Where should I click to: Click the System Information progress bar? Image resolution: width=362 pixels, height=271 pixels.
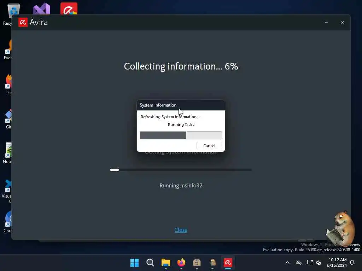coord(181,135)
